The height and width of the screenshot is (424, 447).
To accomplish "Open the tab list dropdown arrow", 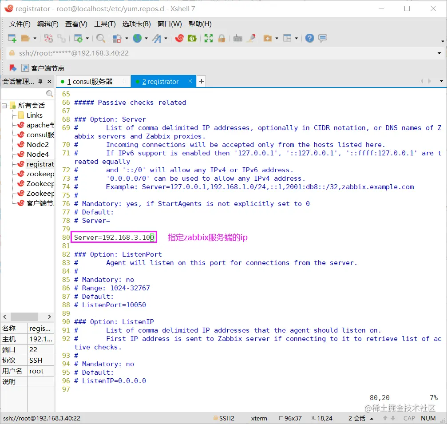I will 441,81.
